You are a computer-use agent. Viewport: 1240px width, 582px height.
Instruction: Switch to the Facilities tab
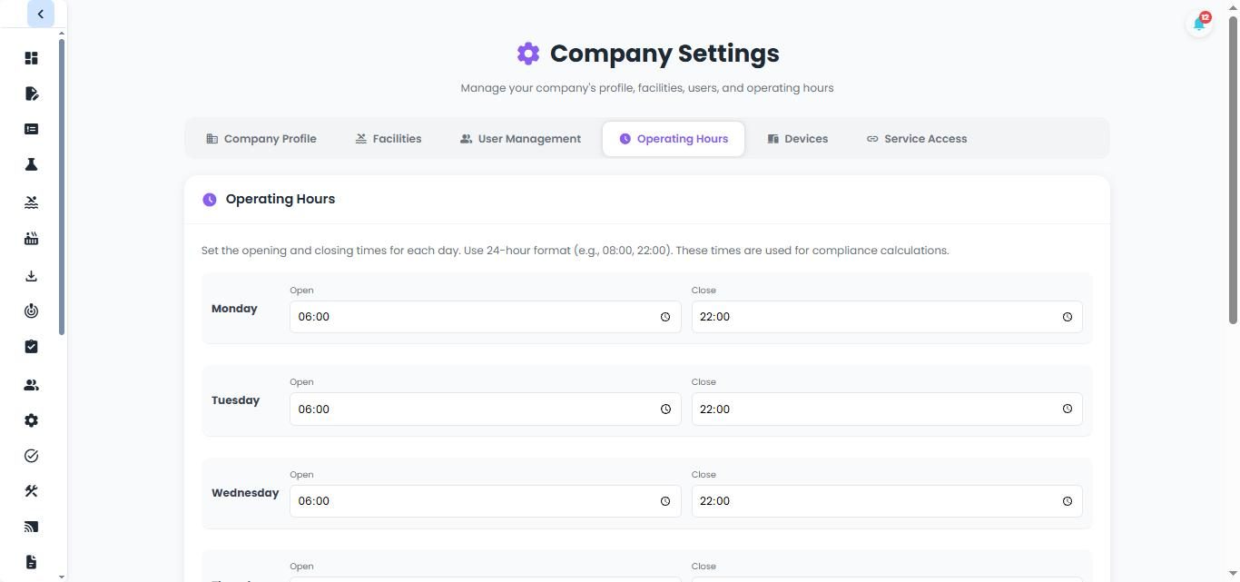point(389,139)
